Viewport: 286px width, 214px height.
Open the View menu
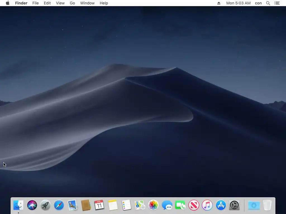(60, 3)
